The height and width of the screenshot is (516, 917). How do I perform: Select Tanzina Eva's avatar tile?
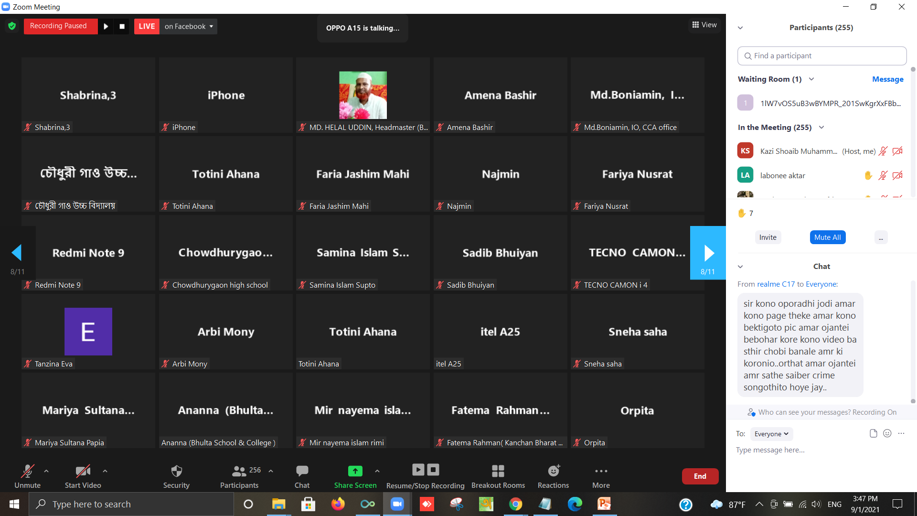(88, 332)
